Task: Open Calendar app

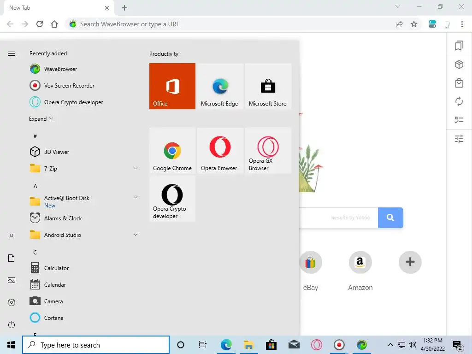Action: (83, 284)
